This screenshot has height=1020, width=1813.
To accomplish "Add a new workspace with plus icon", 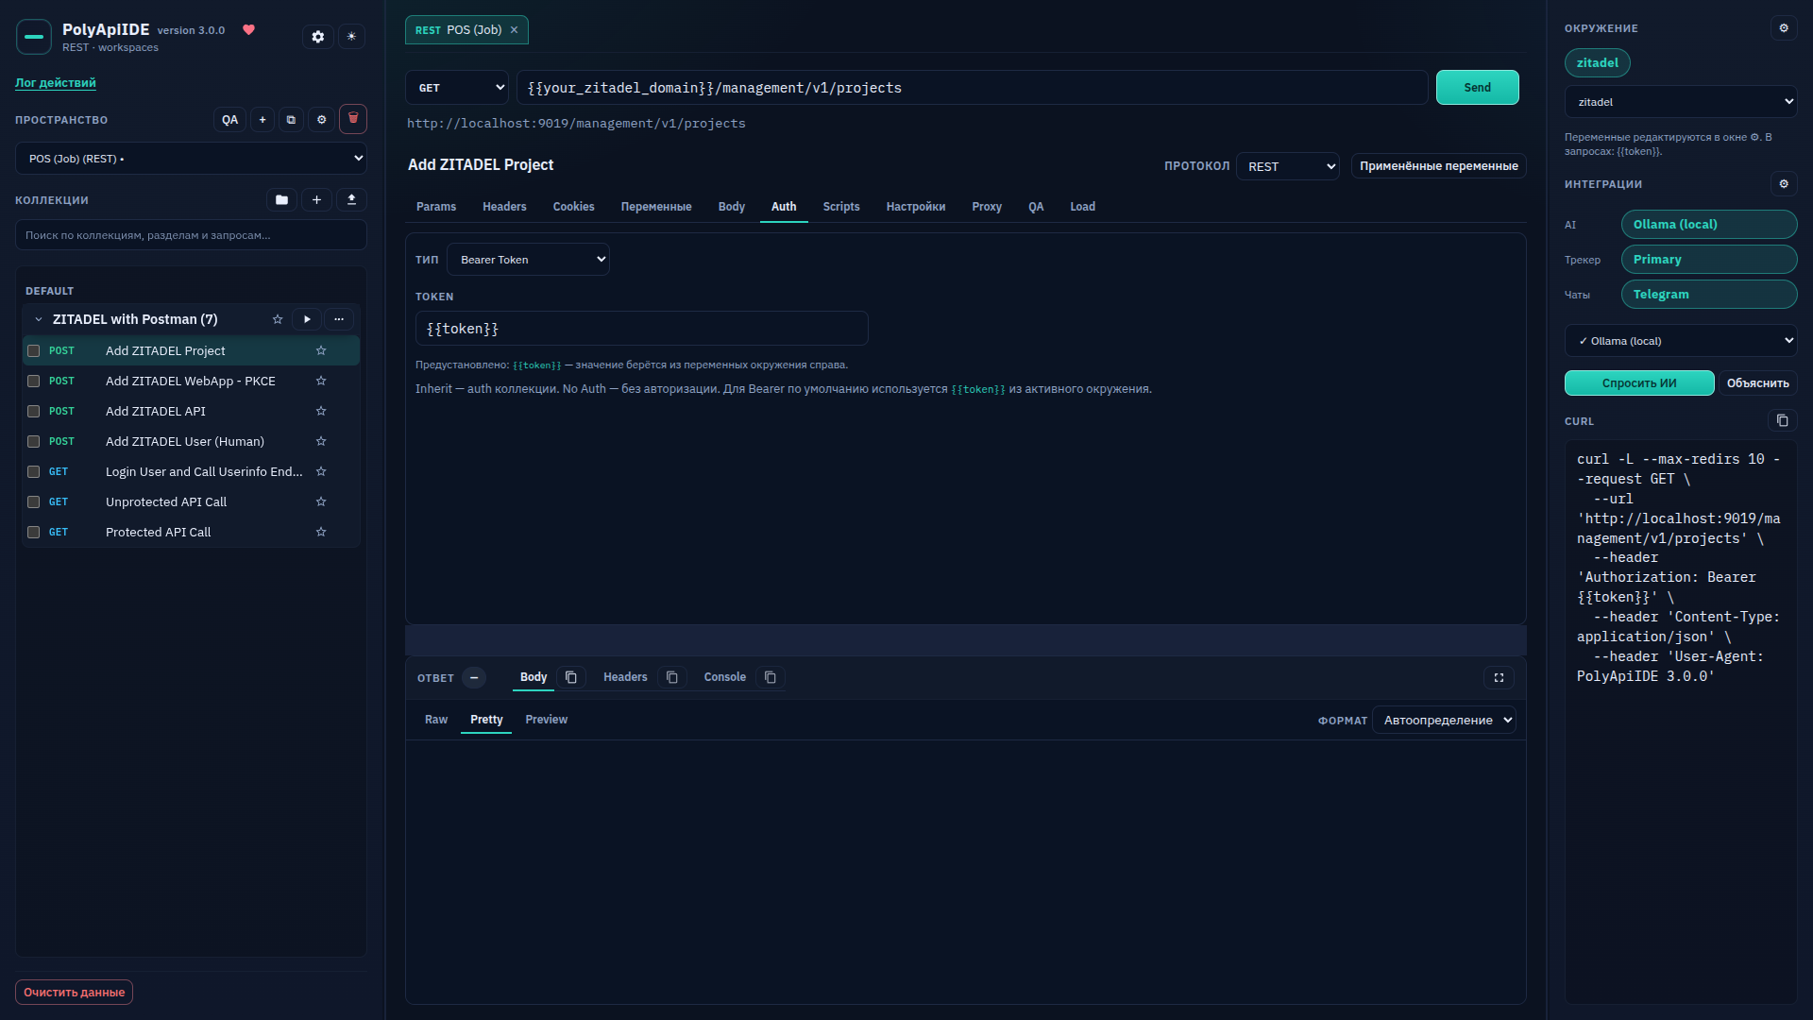I will pos(263,120).
